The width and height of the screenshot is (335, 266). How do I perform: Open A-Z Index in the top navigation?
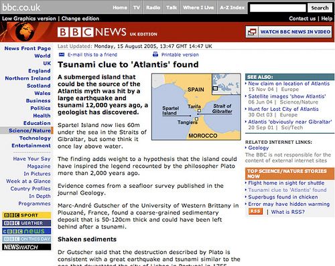(232, 7)
